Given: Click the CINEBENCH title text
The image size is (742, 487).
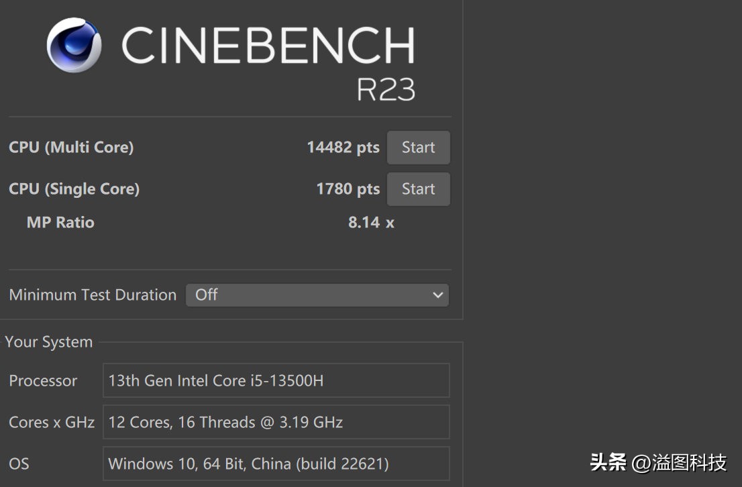Looking at the screenshot, I should [x=267, y=46].
